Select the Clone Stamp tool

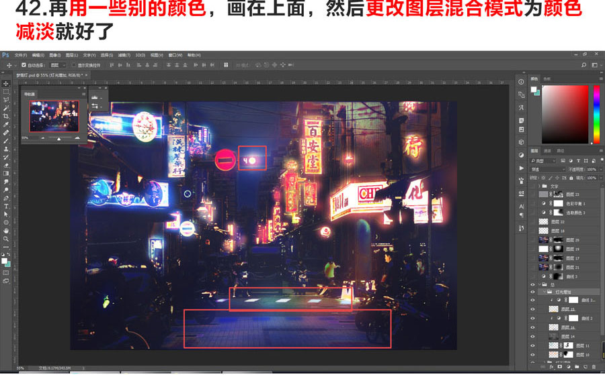(6, 149)
